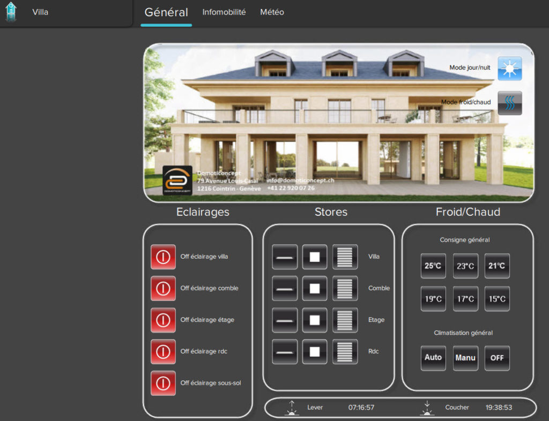Set general setpoint to 25°C
The image size is (549, 421).
pyautogui.click(x=433, y=266)
